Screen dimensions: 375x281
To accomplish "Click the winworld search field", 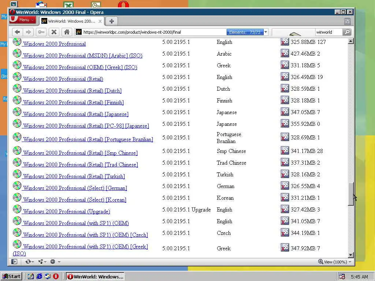I will [328, 32].
